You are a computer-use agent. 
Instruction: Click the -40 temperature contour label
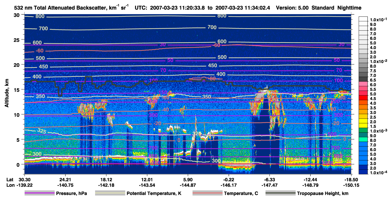tap(165, 110)
